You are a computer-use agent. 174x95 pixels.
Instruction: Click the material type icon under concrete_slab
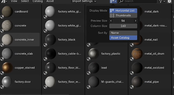click(x=2, y=59)
